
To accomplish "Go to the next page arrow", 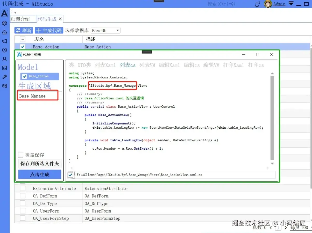I will coord(286,228).
